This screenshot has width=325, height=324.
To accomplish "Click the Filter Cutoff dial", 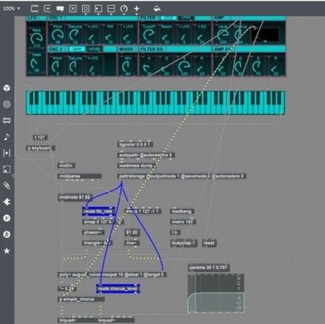I will tap(148, 35).
